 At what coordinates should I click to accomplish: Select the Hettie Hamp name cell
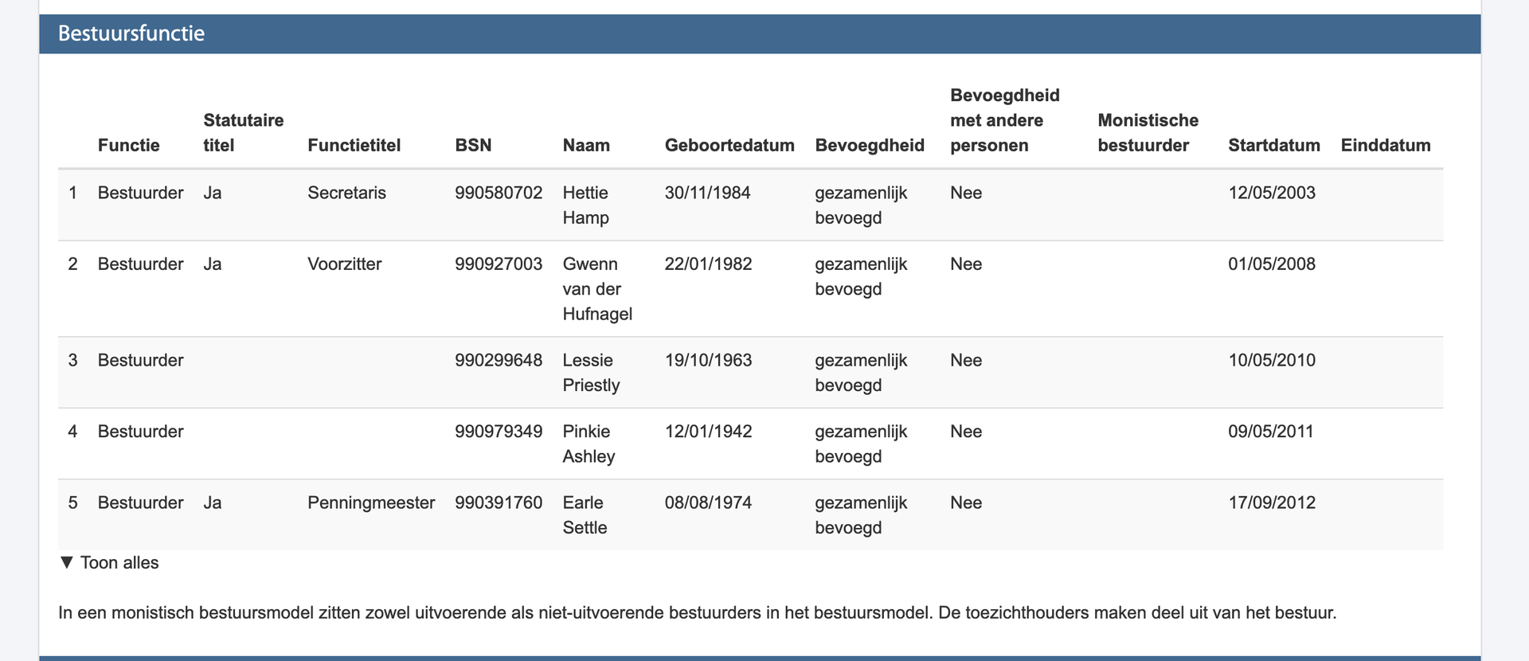[585, 205]
